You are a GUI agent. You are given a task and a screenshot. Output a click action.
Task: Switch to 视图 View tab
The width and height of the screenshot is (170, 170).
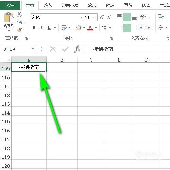tap(146, 5)
